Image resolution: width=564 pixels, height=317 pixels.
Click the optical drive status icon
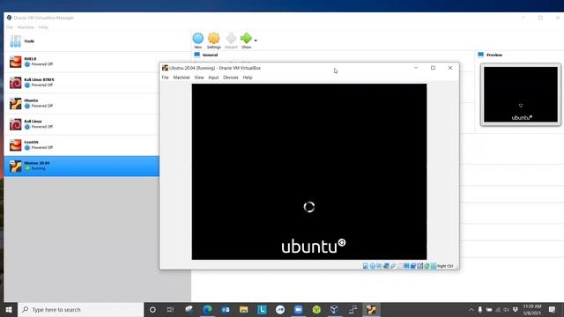[372, 266]
